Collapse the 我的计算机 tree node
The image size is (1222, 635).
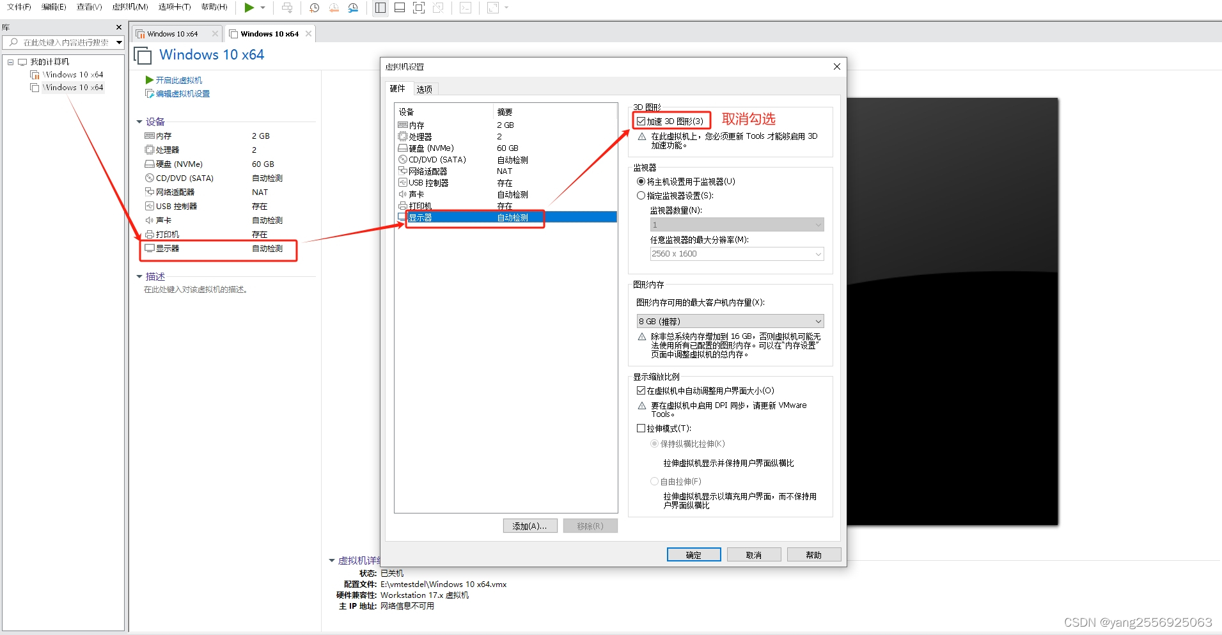coord(10,62)
